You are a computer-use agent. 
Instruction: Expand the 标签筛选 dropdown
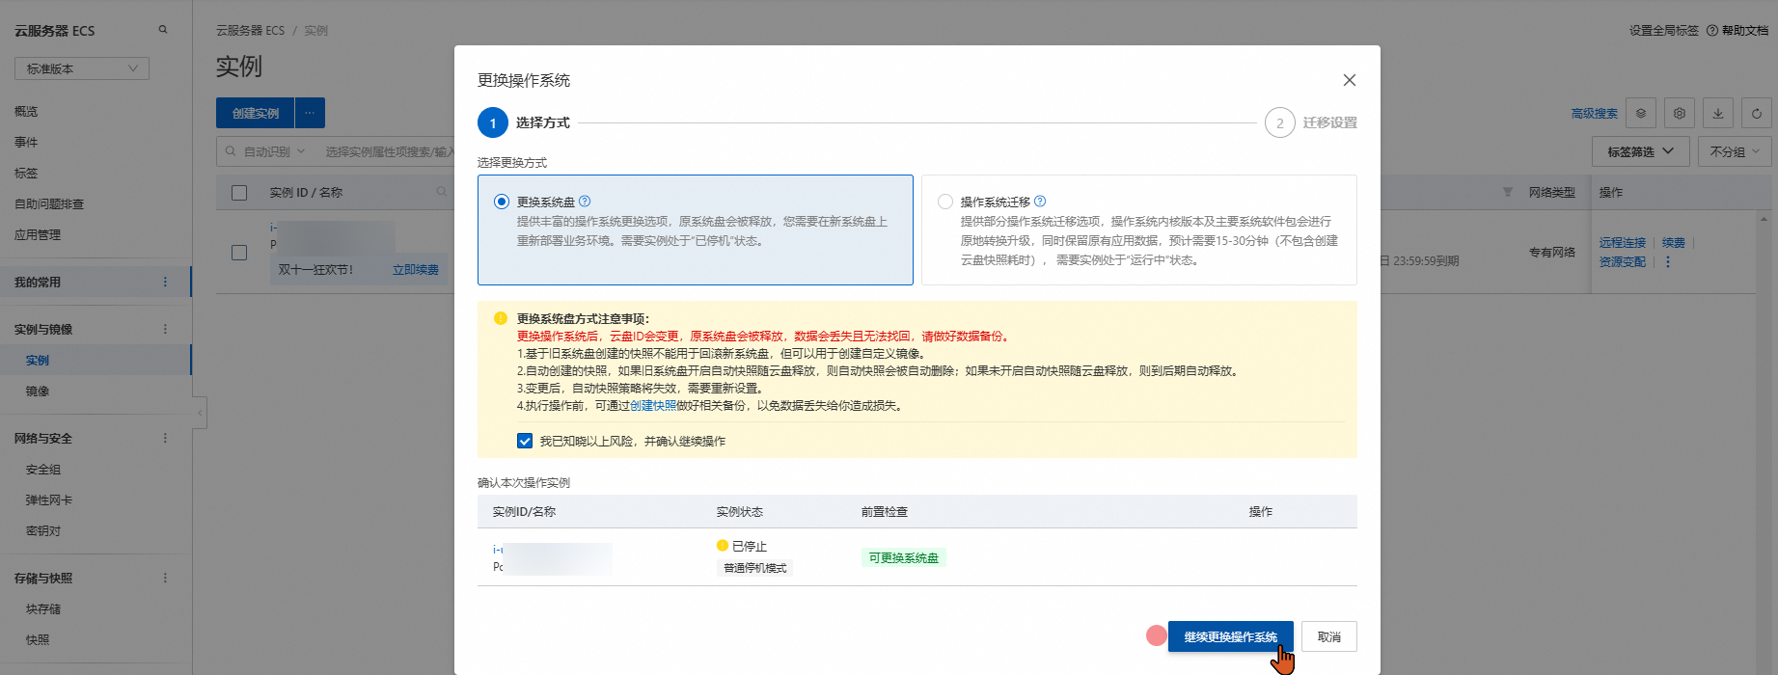pyautogui.click(x=1640, y=151)
